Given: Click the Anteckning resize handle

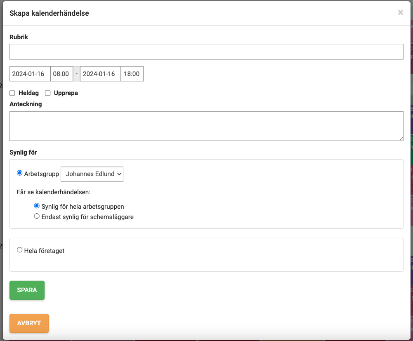Looking at the screenshot, I should [x=401, y=138].
